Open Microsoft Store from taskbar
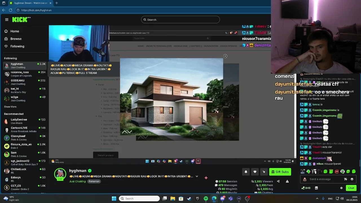 [x=181, y=198]
